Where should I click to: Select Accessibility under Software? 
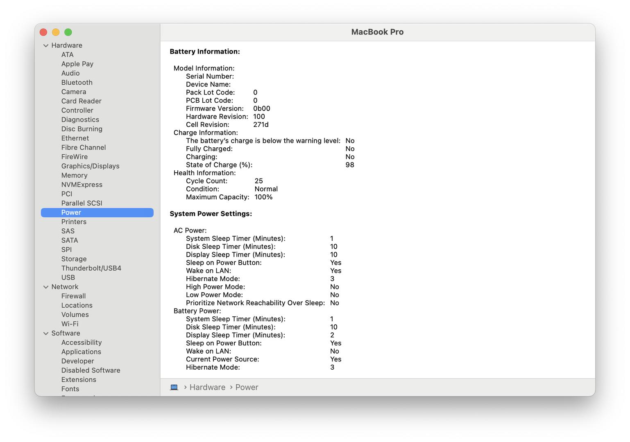[82, 343]
